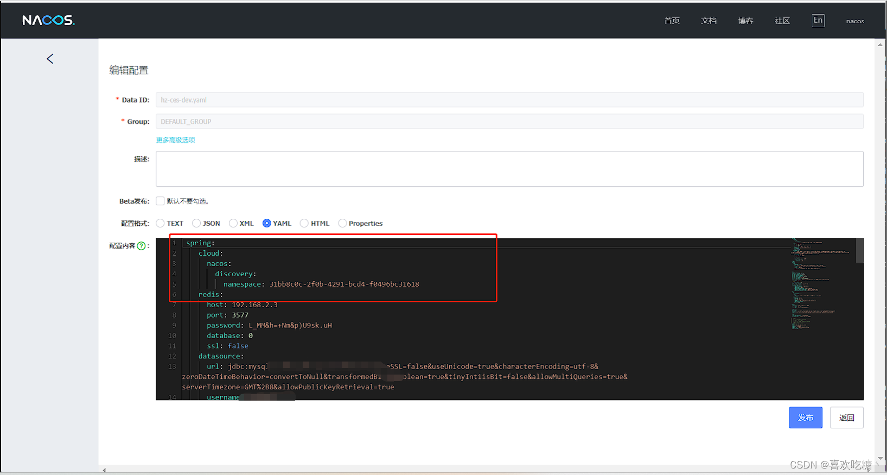Click the line number 13 gutter
Screen dimensions: 887x475
pyautogui.click(x=172, y=367)
